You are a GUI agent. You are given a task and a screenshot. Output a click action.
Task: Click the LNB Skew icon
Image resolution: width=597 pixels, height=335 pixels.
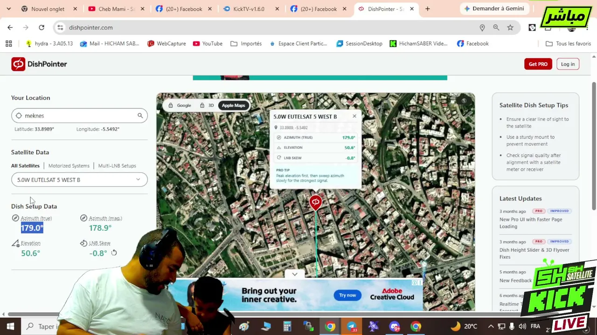83,243
